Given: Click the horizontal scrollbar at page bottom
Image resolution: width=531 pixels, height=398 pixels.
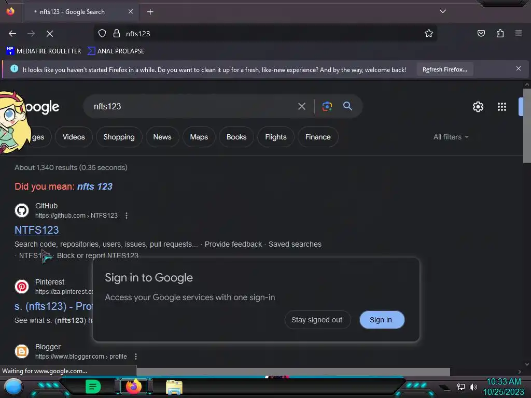Looking at the screenshot, I should click(x=294, y=372).
